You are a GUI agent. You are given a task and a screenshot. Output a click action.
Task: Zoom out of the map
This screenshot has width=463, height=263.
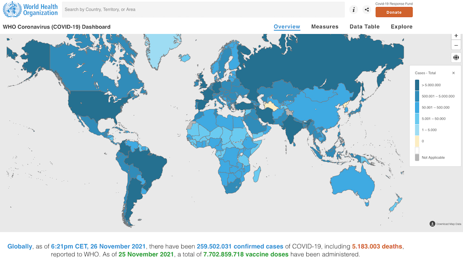click(x=456, y=45)
